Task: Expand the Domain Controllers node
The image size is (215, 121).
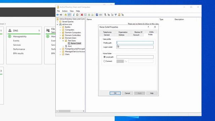Action: click(60, 35)
